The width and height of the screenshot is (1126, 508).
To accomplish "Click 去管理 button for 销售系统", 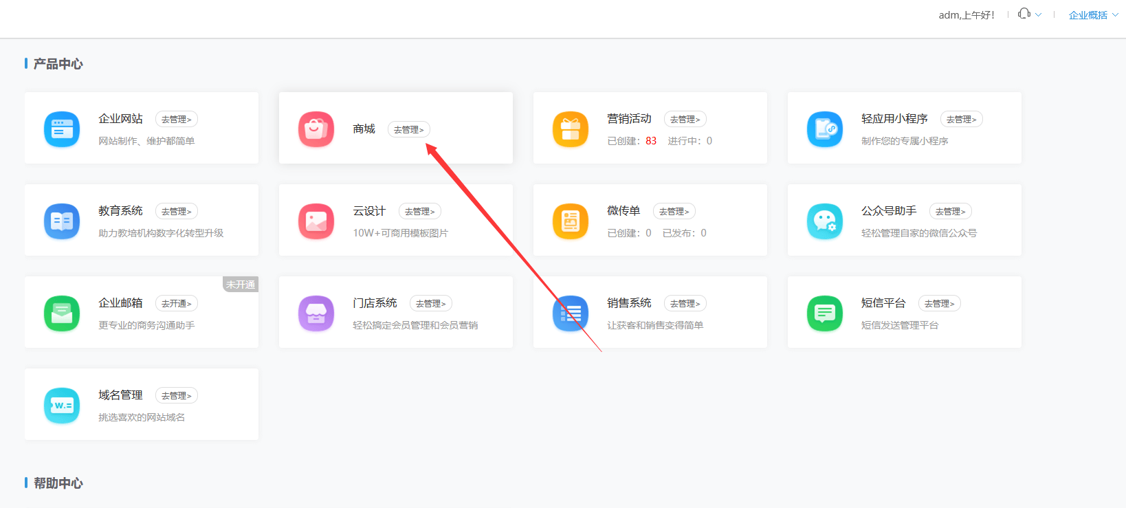I will 685,303.
